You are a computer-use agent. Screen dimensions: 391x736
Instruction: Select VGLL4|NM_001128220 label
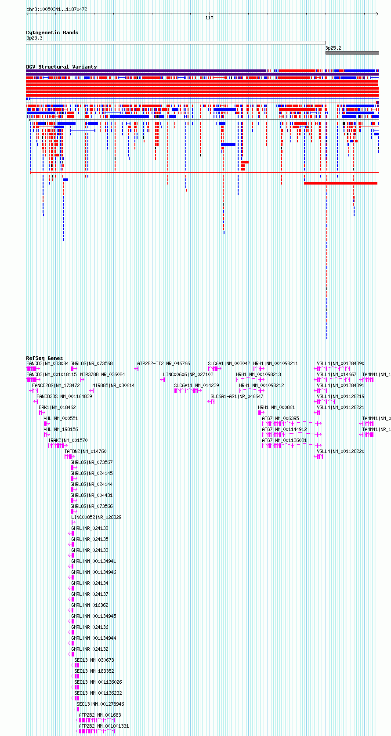click(x=341, y=451)
